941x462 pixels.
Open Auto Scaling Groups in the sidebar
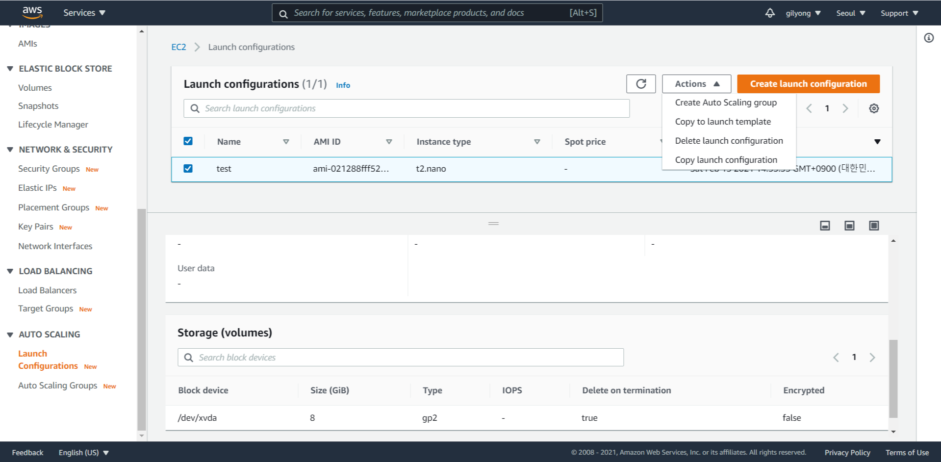click(57, 385)
